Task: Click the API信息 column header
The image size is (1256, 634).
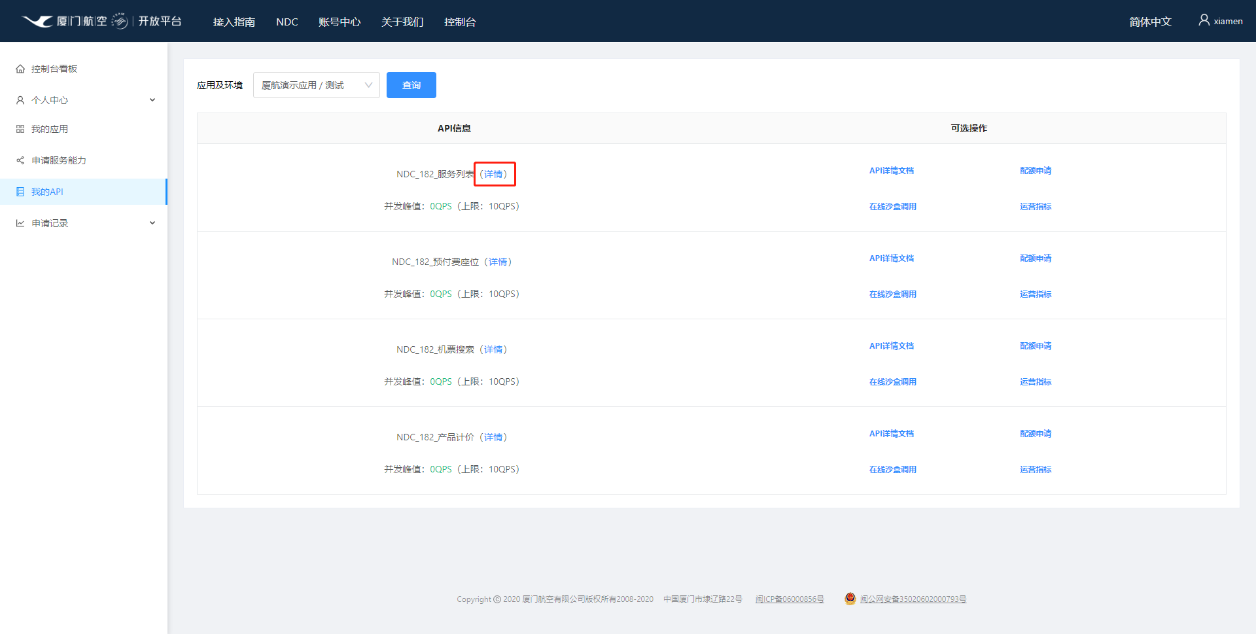Action: pyautogui.click(x=454, y=128)
